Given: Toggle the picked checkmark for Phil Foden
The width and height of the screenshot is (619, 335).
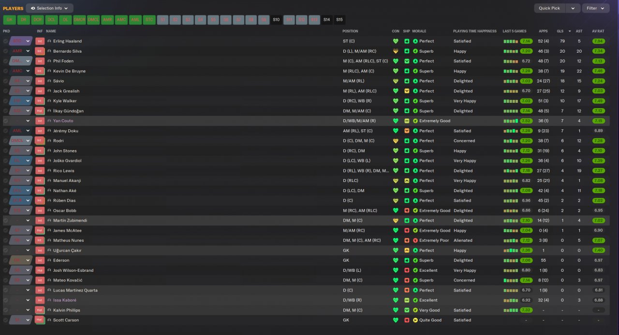Looking at the screenshot, I should pyautogui.click(x=5, y=61).
